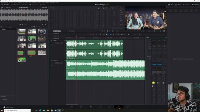
Task: Switch to the Edit page tab
Action: click(x=91, y=107)
